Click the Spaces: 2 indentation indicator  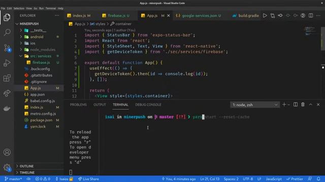pos(231,179)
